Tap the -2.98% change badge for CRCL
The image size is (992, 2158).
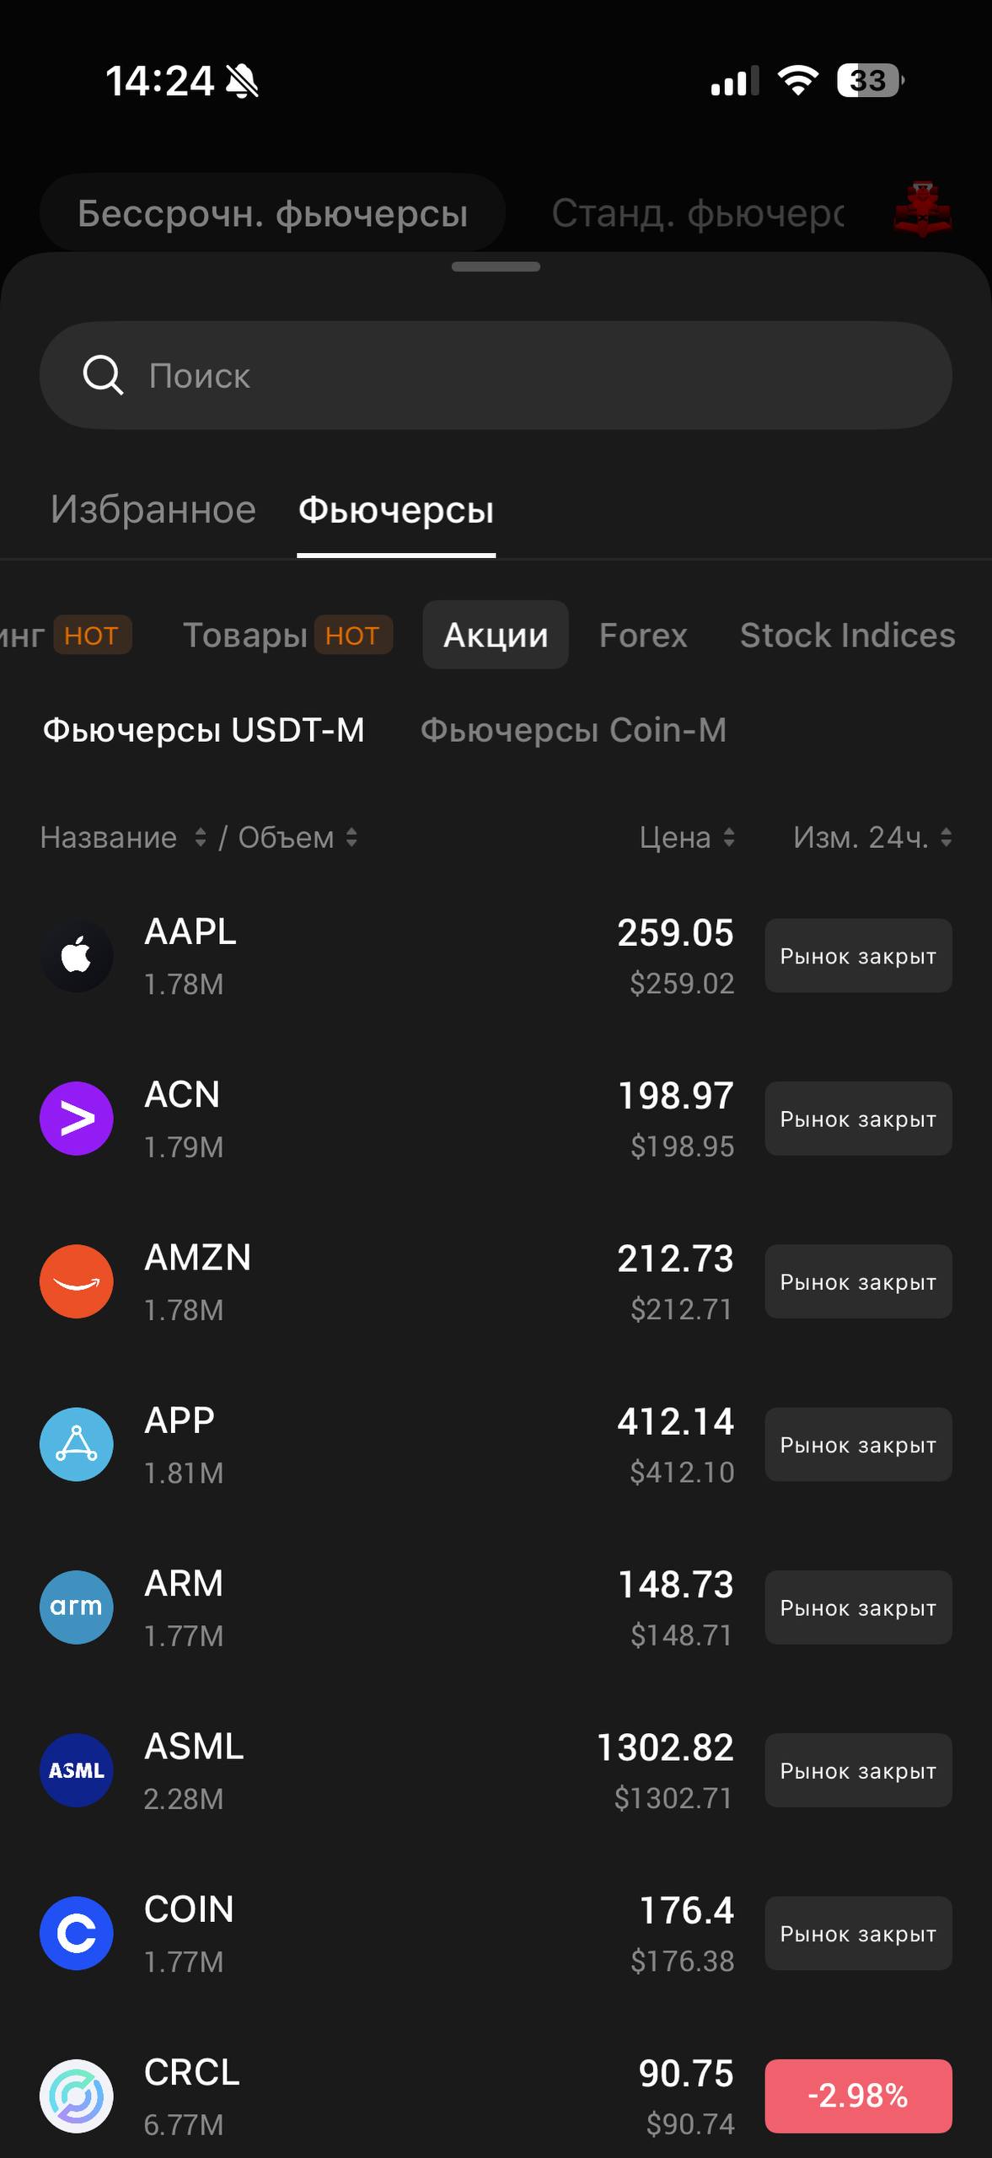point(858,2096)
